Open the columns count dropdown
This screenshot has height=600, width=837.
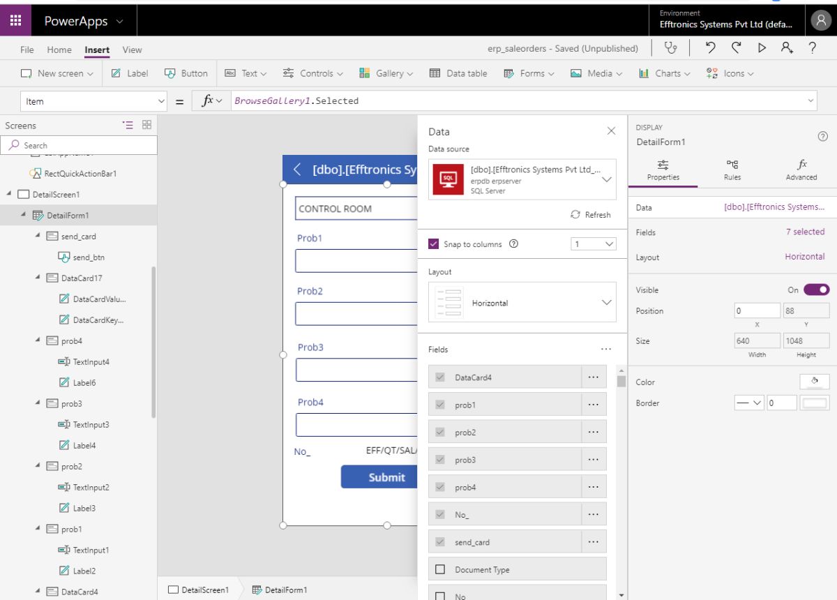pyautogui.click(x=594, y=244)
